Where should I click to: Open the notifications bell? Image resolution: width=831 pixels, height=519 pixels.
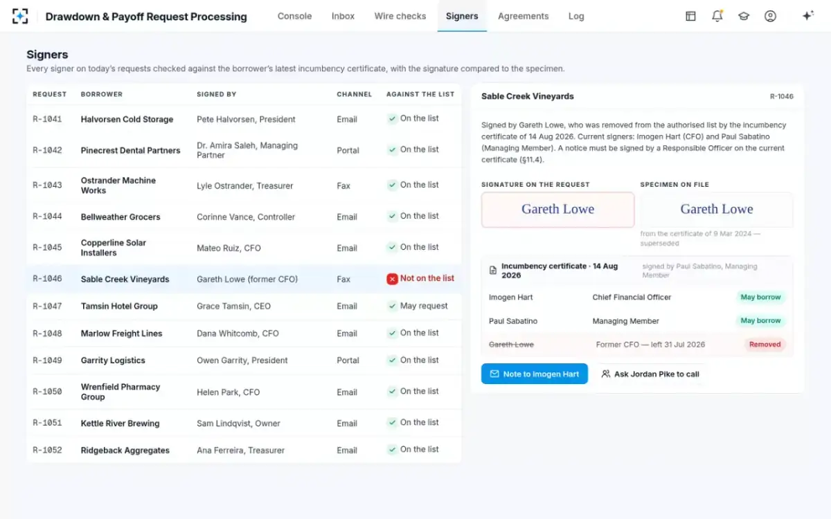pyautogui.click(x=717, y=16)
